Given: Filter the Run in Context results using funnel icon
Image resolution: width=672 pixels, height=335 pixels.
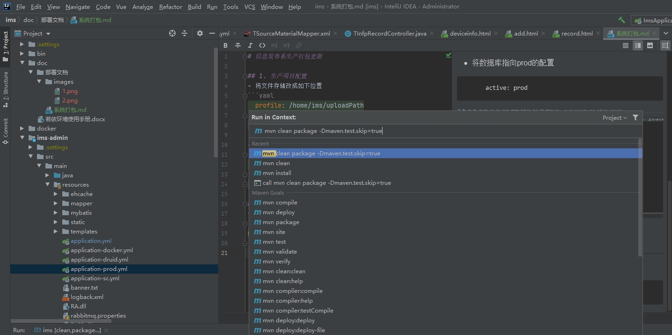Looking at the screenshot, I should tap(635, 117).
